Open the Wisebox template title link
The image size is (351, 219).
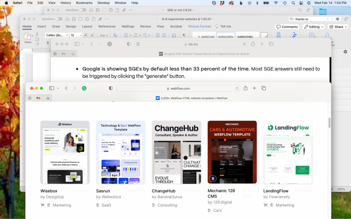click(x=49, y=191)
